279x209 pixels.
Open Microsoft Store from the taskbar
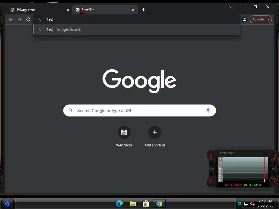[146, 204]
